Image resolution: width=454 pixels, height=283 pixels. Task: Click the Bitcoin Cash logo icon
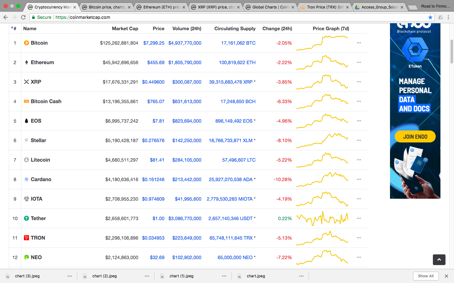[x=26, y=101]
